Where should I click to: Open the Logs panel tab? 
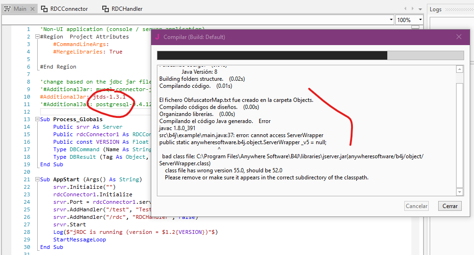pos(435,9)
